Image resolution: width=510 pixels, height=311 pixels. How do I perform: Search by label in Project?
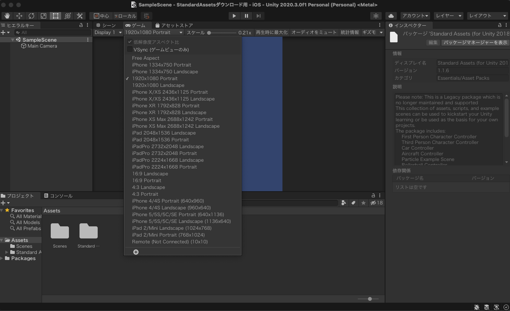click(x=353, y=203)
